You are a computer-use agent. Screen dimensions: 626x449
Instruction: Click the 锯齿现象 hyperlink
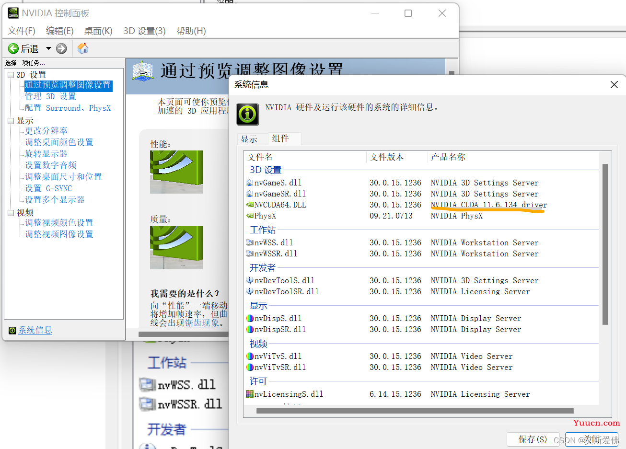(x=201, y=323)
